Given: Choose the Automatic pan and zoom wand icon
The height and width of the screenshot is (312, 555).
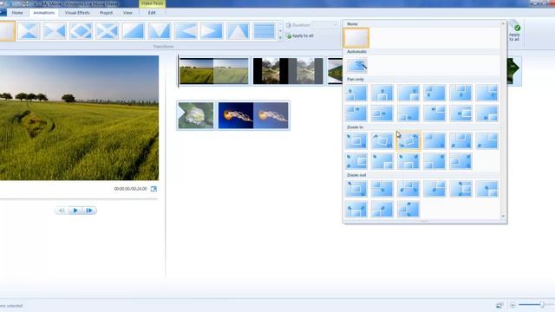Looking at the screenshot, I should point(356,66).
